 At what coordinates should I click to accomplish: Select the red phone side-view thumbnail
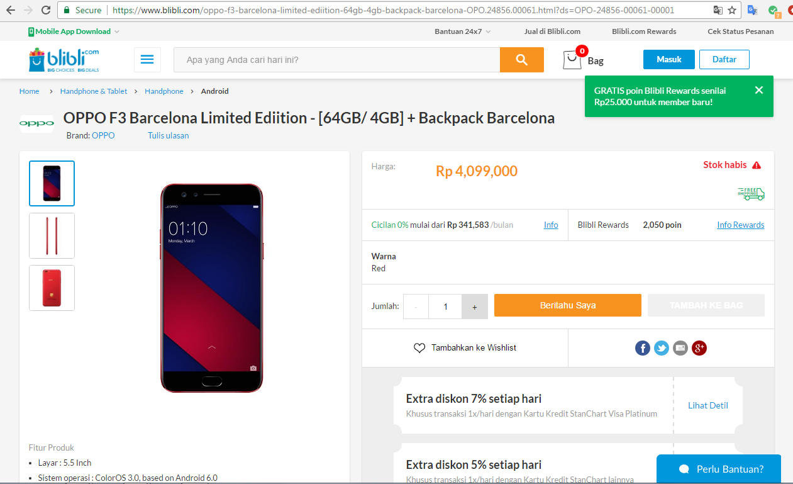click(52, 235)
